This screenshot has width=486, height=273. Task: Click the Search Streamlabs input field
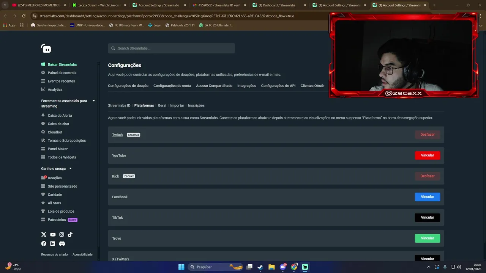coord(171,48)
